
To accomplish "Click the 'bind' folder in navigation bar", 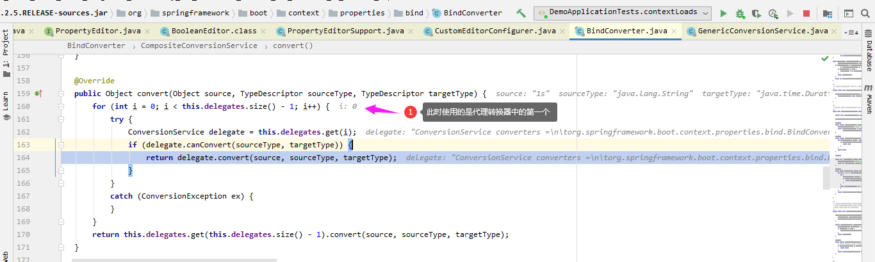I will pos(409,13).
